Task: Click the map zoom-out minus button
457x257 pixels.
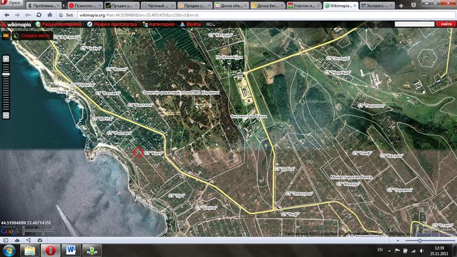Action: pos(6,116)
